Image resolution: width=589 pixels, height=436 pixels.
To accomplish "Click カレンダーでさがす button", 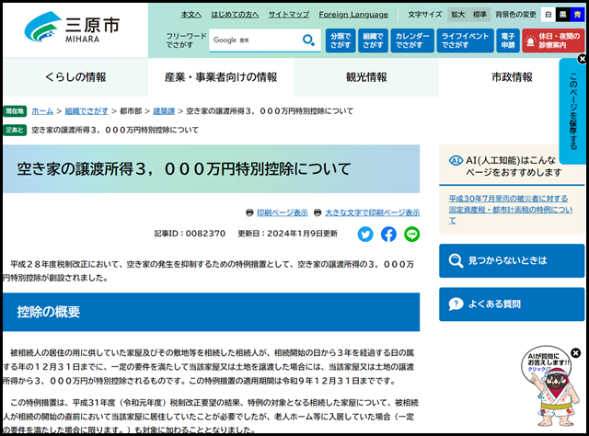I will [x=412, y=40].
